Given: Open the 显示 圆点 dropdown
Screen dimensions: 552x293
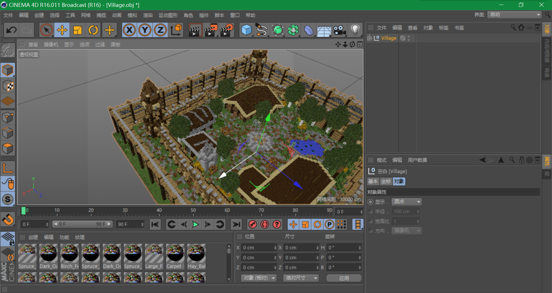Looking at the screenshot, I should 407,202.
